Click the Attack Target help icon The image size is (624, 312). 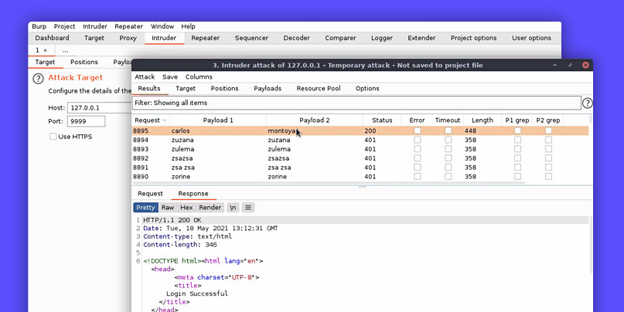[38, 78]
